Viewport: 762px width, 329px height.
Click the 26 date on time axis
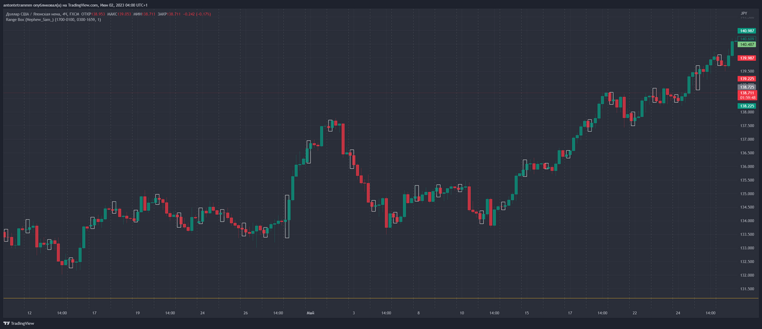[246, 313]
